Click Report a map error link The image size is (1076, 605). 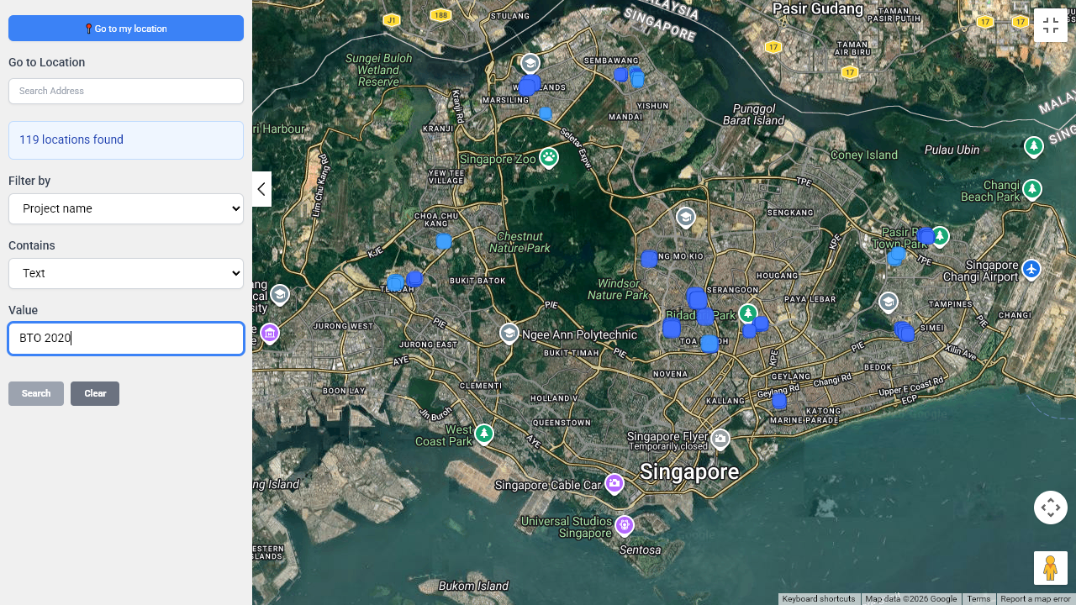1035,599
